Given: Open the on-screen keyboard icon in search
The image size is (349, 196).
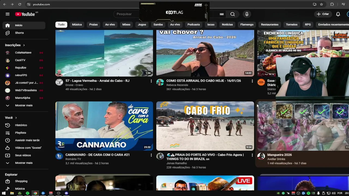Looking at the screenshot, I should pyautogui.click(x=222, y=14).
